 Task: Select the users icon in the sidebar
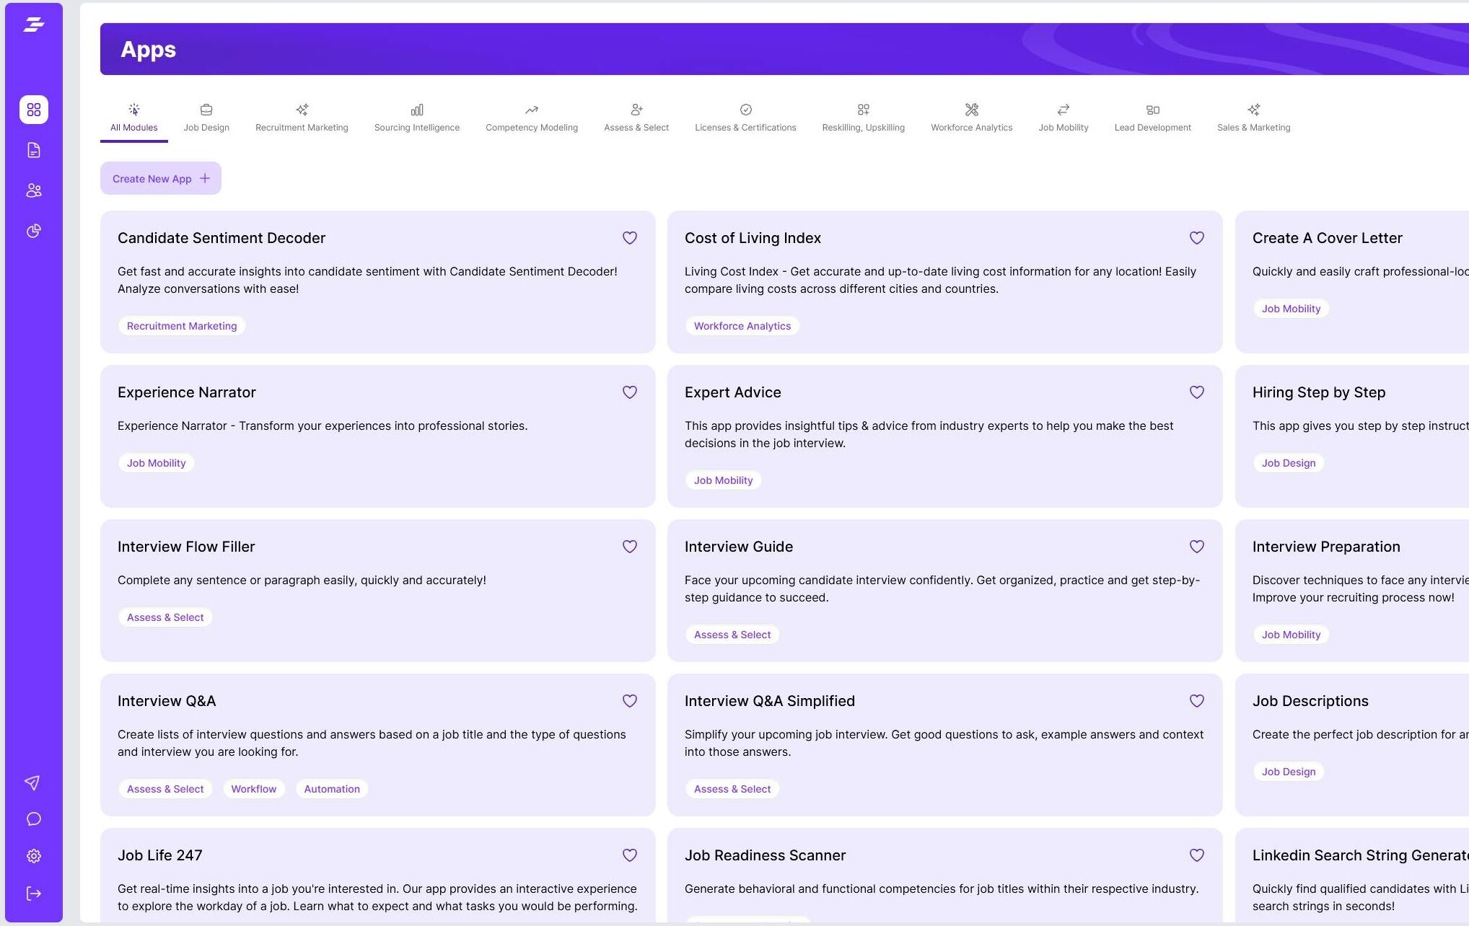point(33,190)
